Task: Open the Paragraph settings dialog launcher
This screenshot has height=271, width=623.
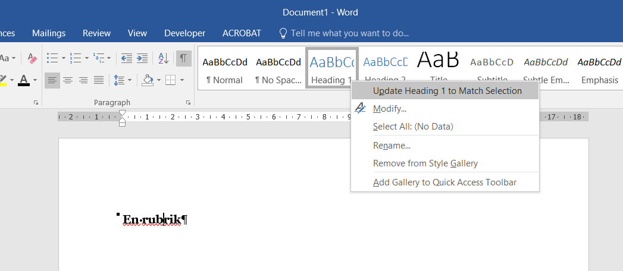Action: click(x=188, y=103)
